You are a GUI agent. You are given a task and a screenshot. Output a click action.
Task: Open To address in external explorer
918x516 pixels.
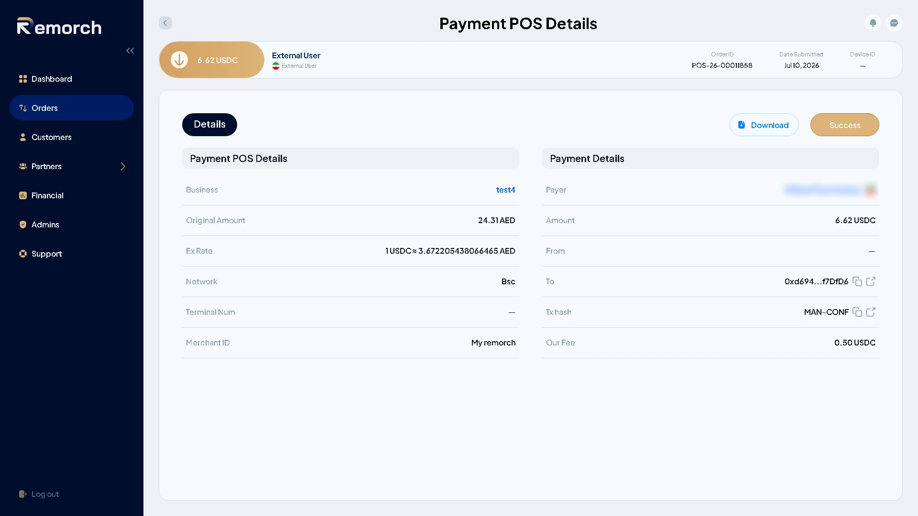pos(871,281)
